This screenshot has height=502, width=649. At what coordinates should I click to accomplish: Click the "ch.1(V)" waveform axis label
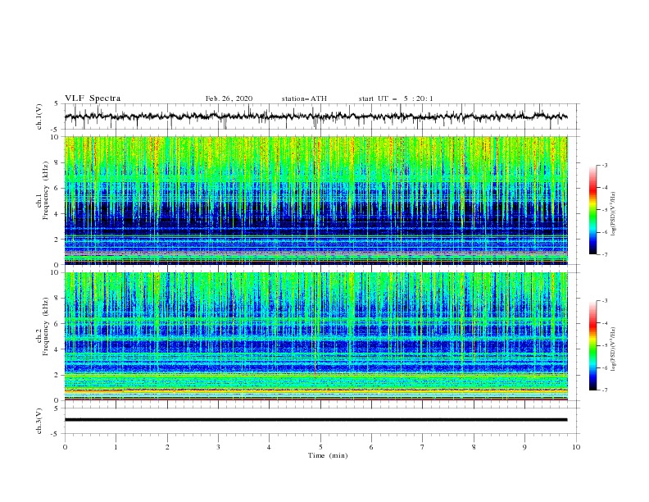pyautogui.click(x=39, y=116)
